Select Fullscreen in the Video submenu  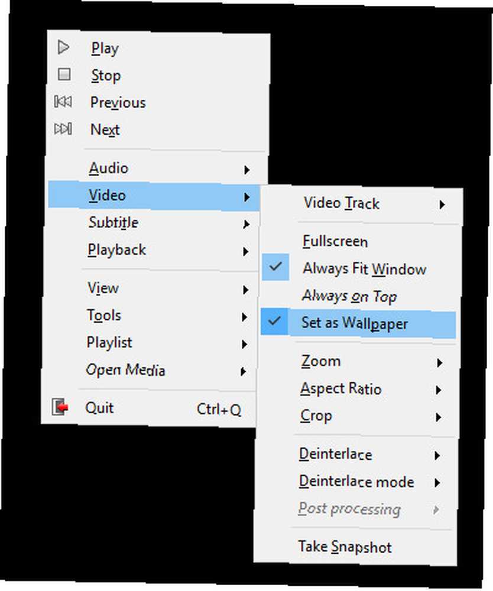point(335,241)
